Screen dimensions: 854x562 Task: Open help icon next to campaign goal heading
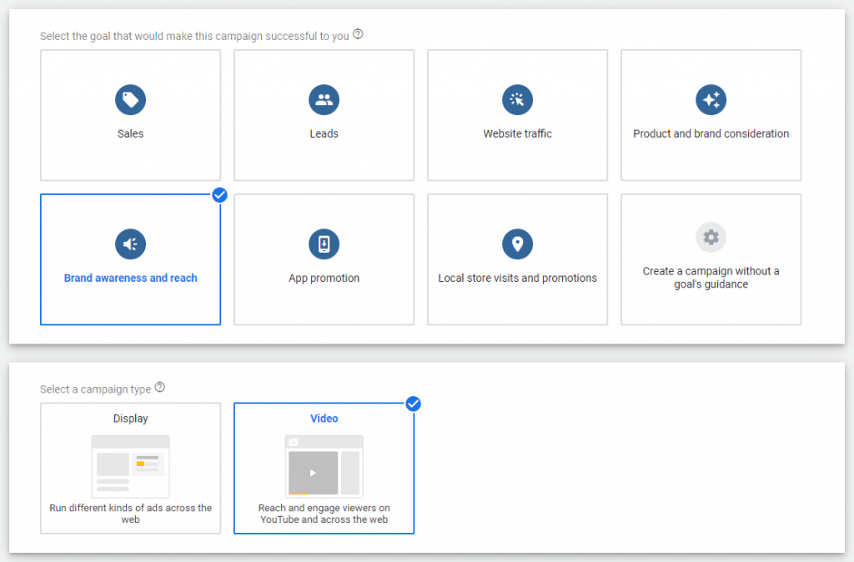358,35
